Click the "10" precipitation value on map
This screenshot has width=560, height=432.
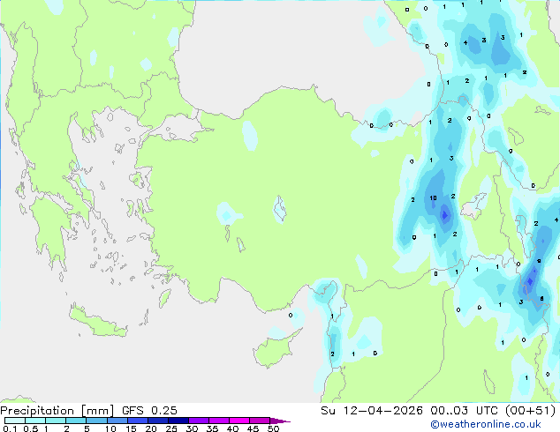tap(433, 197)
